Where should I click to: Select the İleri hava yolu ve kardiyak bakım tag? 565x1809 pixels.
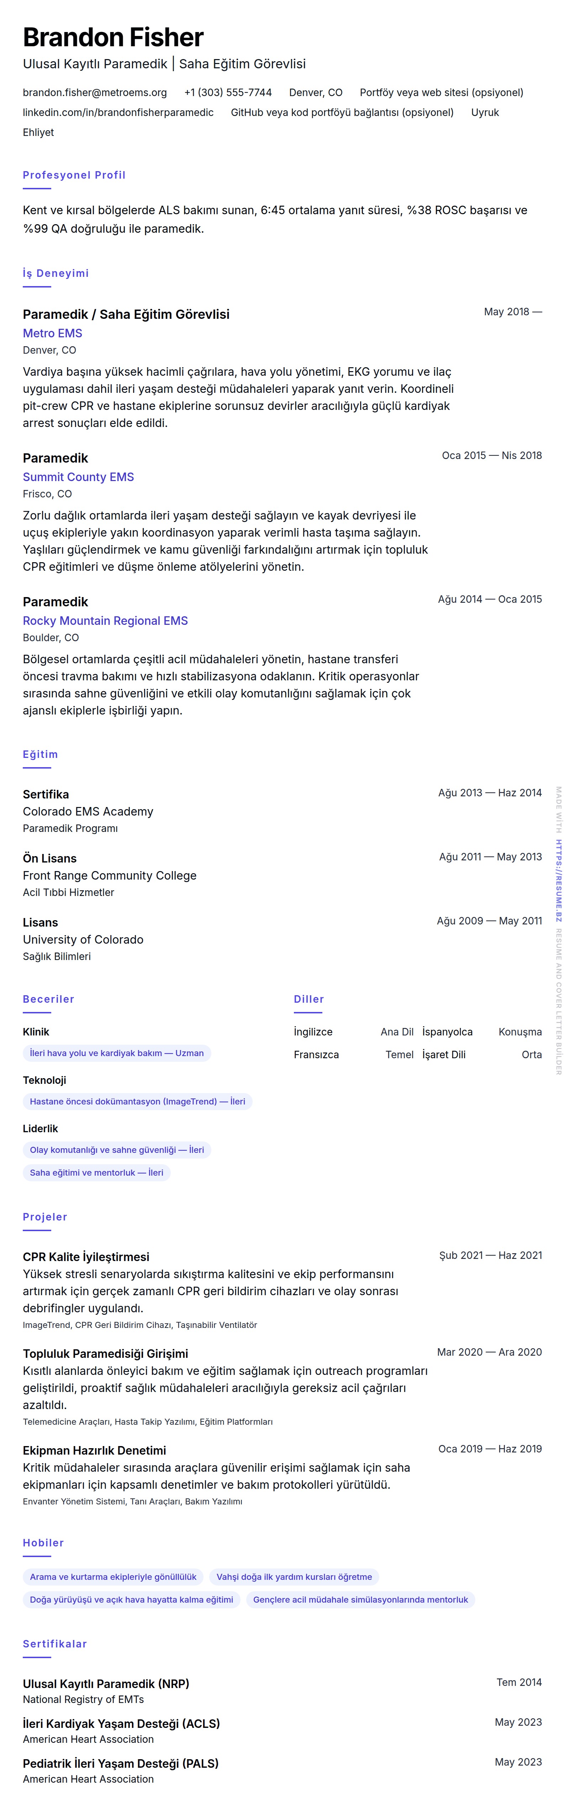coord(116,1053)
